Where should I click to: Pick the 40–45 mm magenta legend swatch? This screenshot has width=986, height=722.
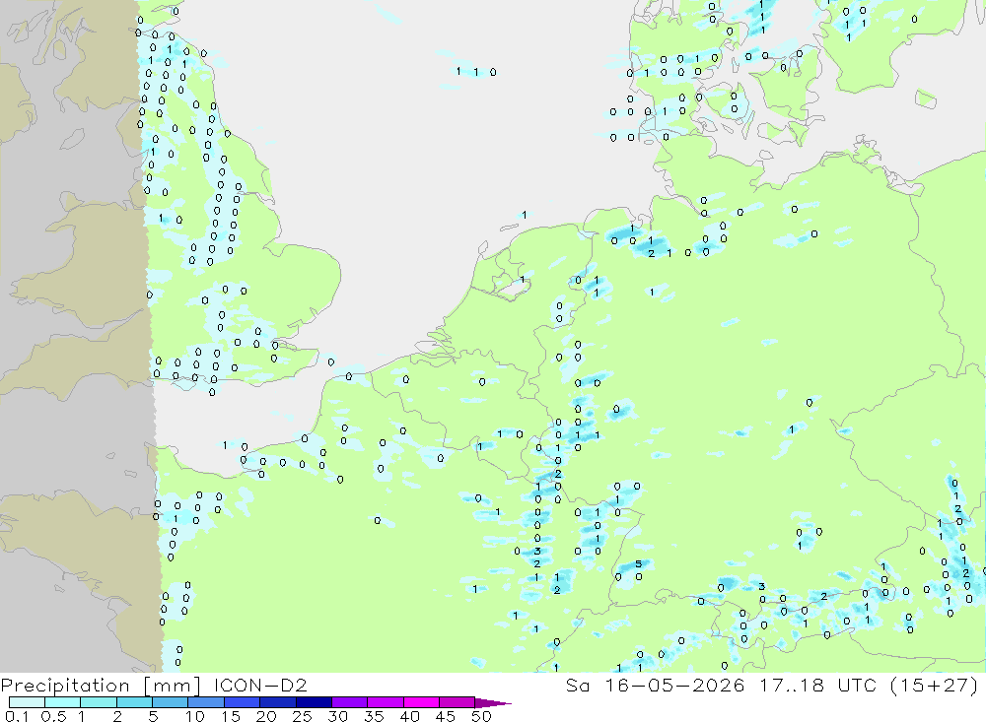[421, 702]
